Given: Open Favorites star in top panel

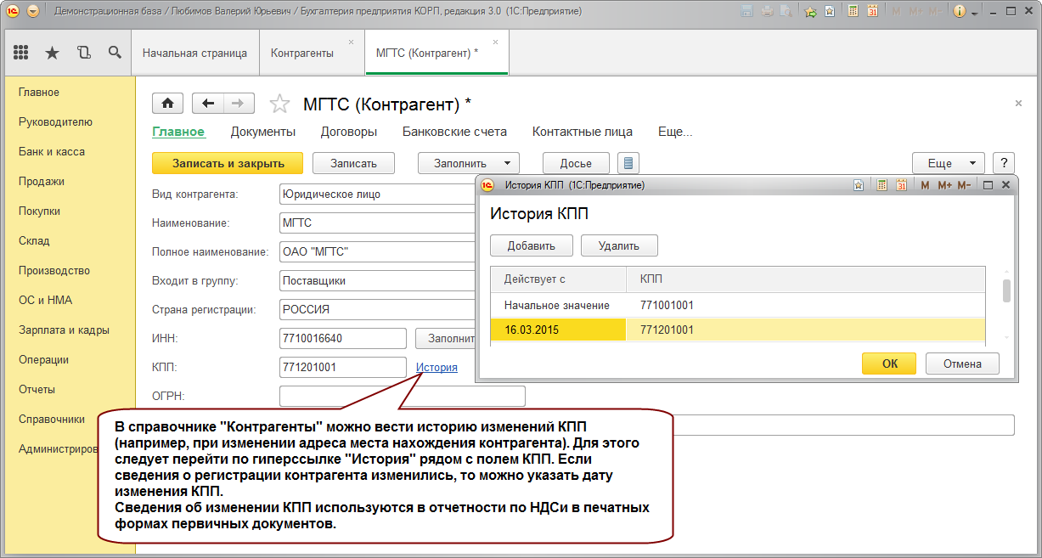Looking at the screenshot, I should (x=52, y=53).
